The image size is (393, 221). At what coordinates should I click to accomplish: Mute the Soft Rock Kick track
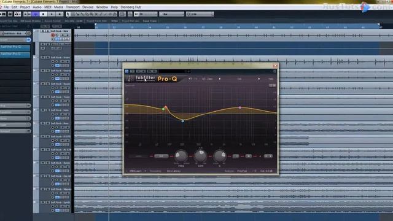[x=43, y=31]
